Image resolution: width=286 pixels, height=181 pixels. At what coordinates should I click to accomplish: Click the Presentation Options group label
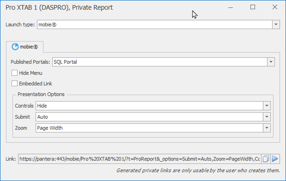pos(41,94)
